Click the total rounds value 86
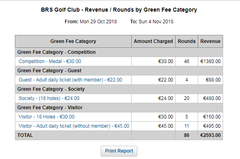 pyautogui.click(x=186, y=135)
